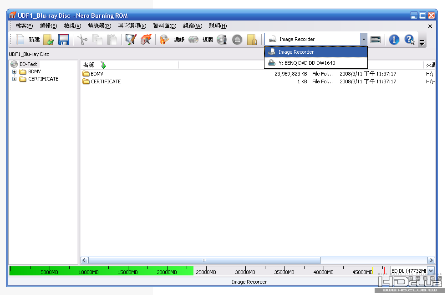Click Image Recorder status bar text
Viewport: 447px width, 295px height.
[249, 282]
